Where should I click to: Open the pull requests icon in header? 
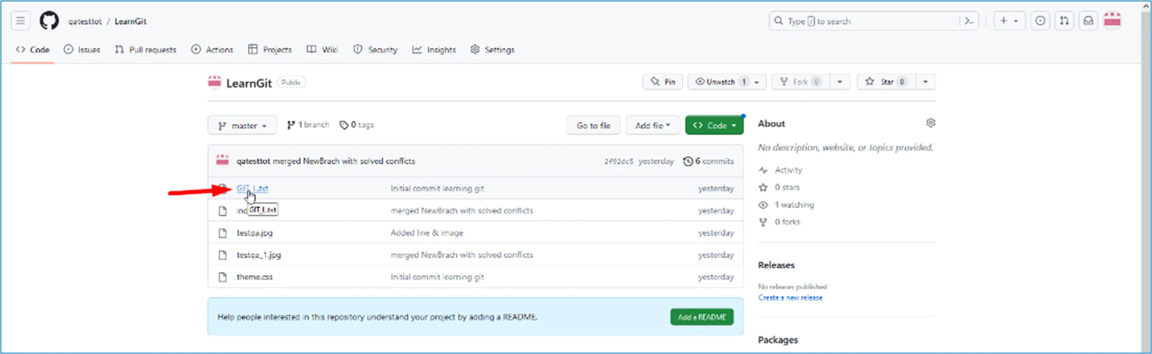click(x=1064, y=21)
